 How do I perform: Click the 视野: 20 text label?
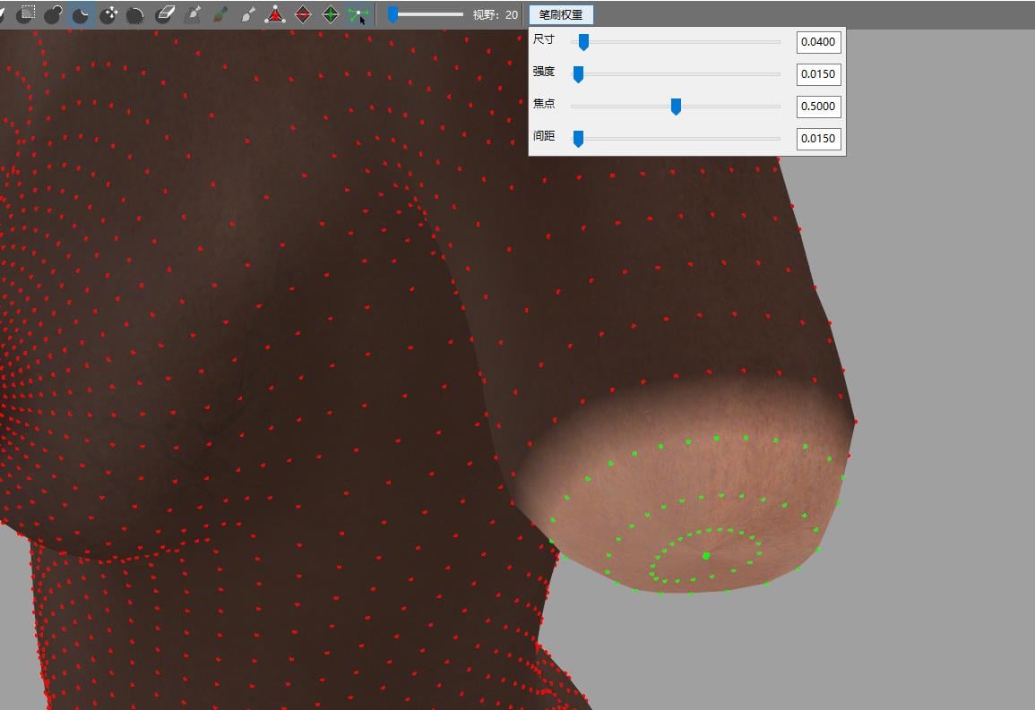tap(495, 14)
